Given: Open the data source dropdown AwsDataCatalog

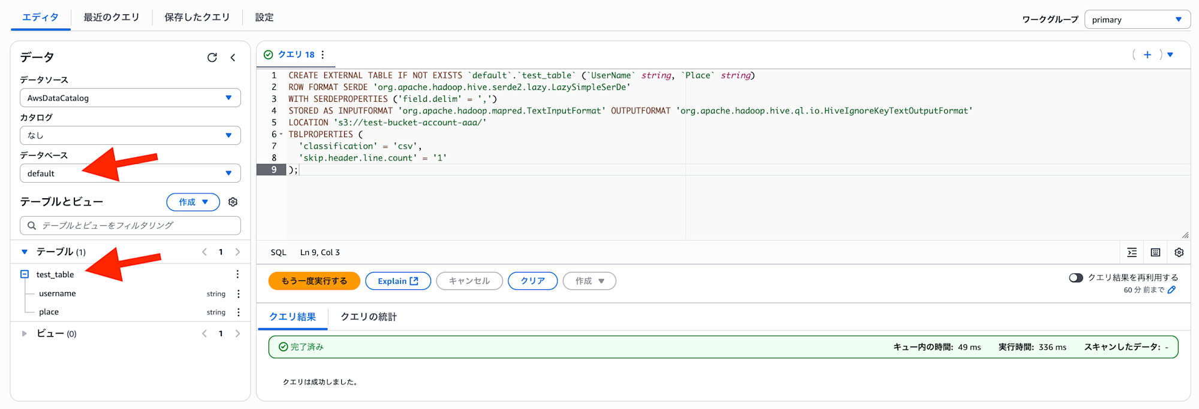Looking at the screenshot, I should [130, 98].
